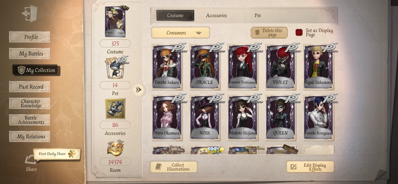This screenshot has height=184, width=398.
Task: Click the puzzle piece on First Daily Share
Action: pyautogui.click(x=72, y=154)
